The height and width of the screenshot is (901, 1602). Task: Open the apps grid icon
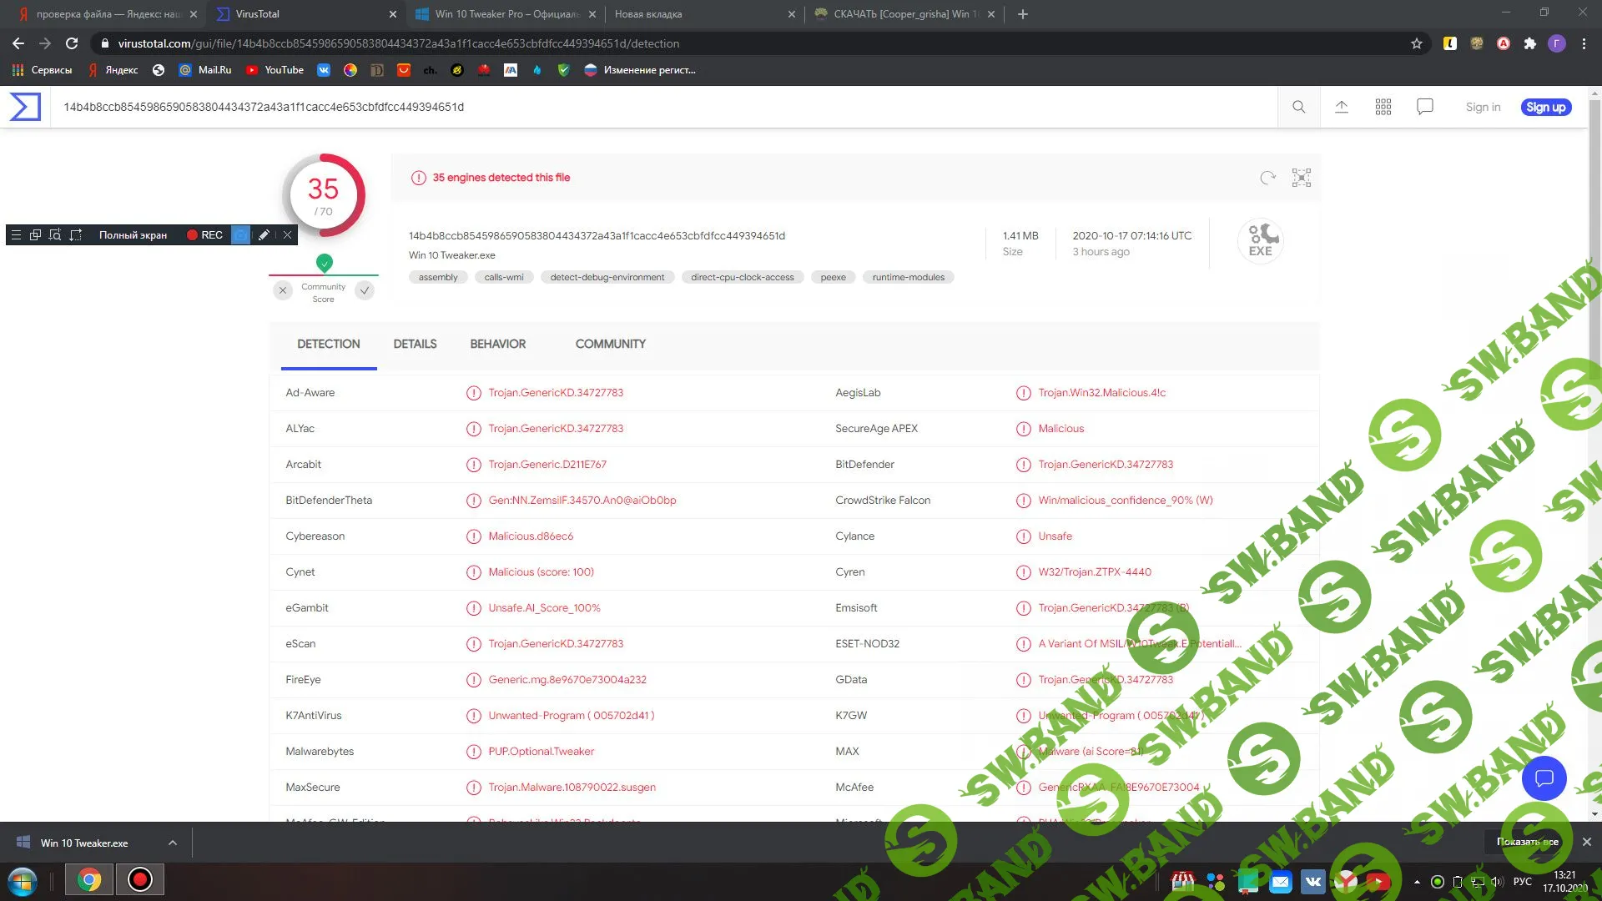[1383, 107]
